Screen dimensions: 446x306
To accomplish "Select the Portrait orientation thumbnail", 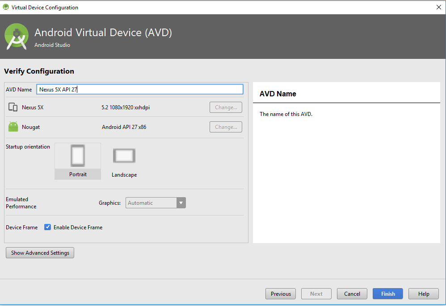I will point(78,161).
